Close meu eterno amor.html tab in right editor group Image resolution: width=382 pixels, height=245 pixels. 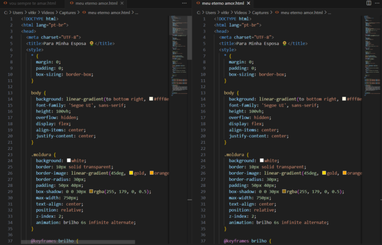(x=248, y=4)
